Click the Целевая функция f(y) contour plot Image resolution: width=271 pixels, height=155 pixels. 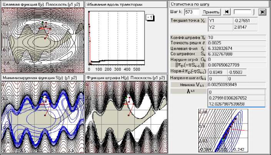(x=42, y=39)
